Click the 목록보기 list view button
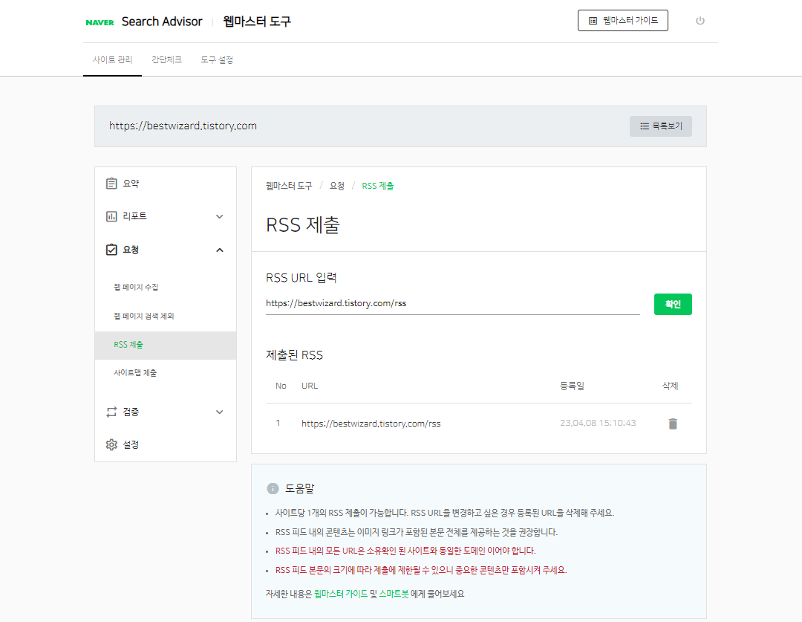 pyautogui.click(x=660, y=126)
